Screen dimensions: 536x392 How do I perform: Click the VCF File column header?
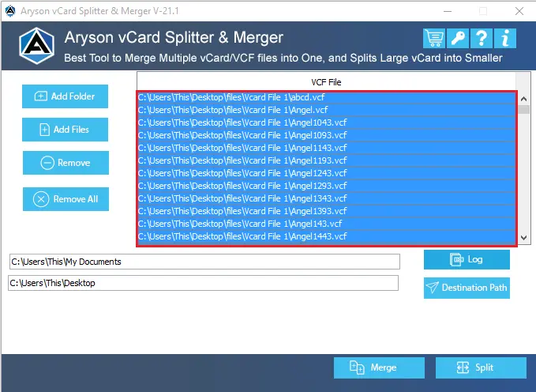[326, 82]
